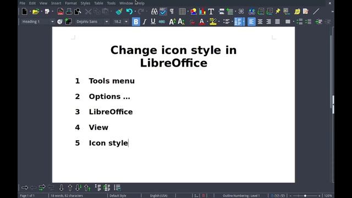Apply yellow highlighting color button
Image resolution: width=352 pixels, height=198 pixels.
pyautogui.click(x=213, y=21)
